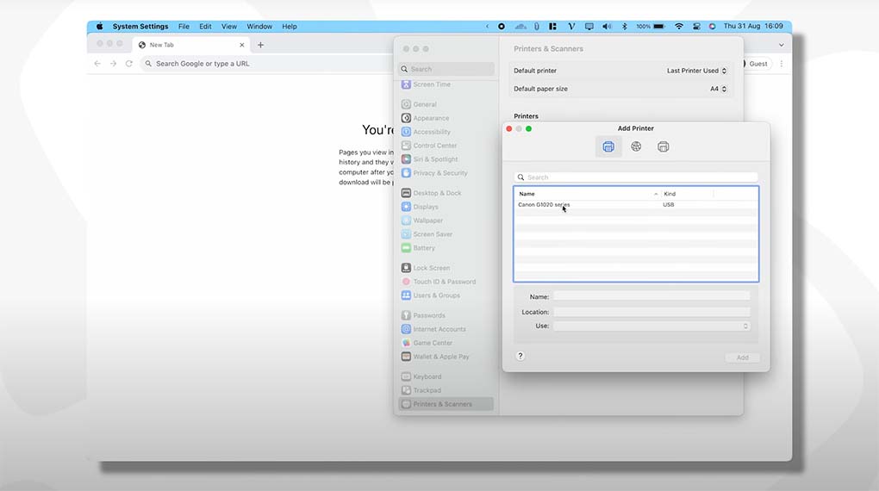Open help with the question mark button
The width and height of the screenshot is (879, 491).
point(521,356)
